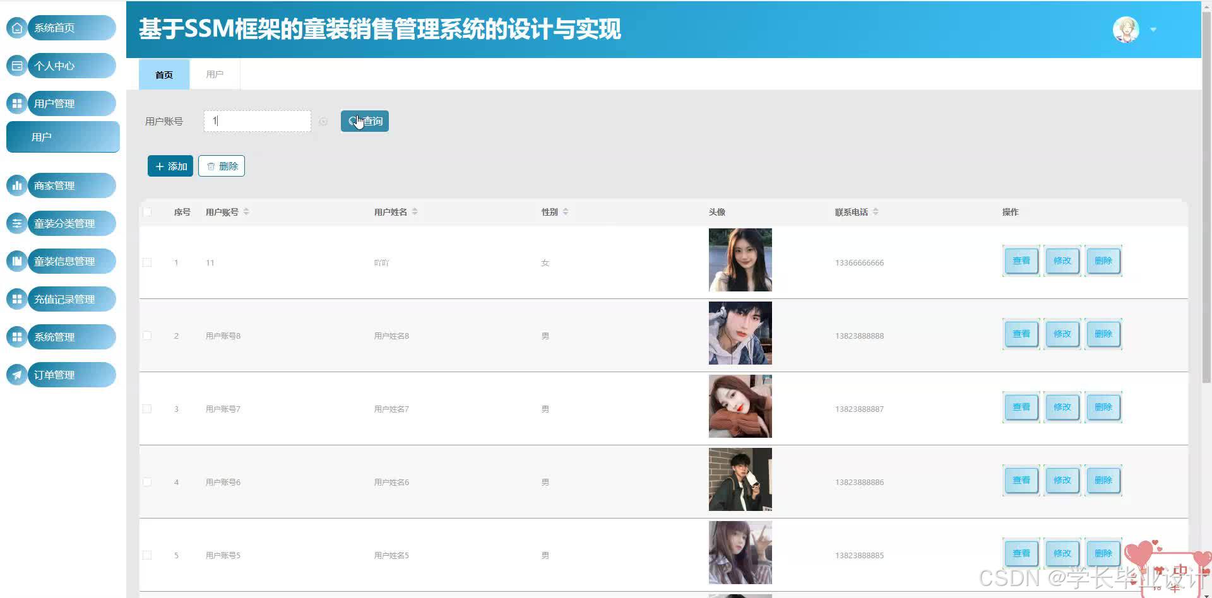Focus the 用户账号 search input field
The image size is (1212, 598).
[258, 121]
